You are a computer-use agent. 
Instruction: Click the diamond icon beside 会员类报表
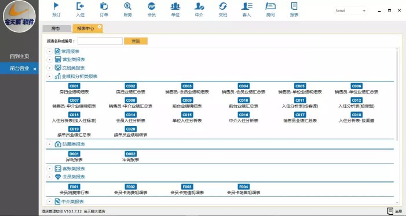58,177
